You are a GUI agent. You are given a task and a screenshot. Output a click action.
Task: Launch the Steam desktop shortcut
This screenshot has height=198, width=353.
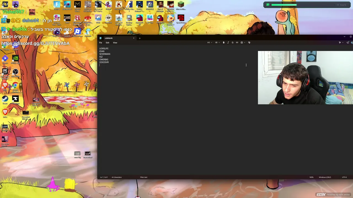coord(5,100)
